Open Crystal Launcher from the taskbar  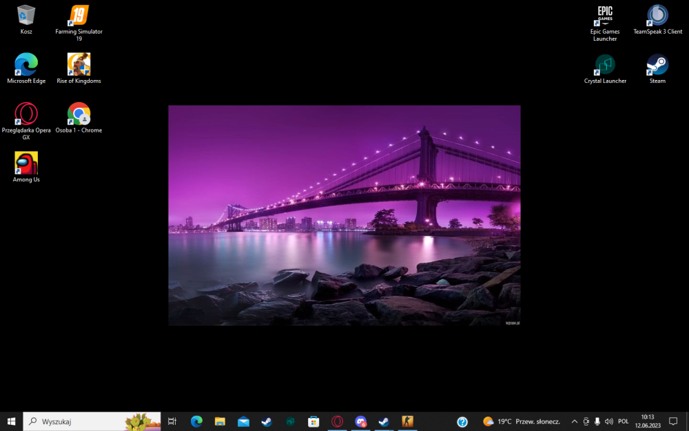[x=290, y=421]
